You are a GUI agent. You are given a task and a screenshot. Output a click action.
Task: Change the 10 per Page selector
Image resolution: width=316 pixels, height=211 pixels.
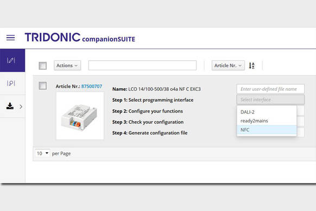tap(42, 153)
